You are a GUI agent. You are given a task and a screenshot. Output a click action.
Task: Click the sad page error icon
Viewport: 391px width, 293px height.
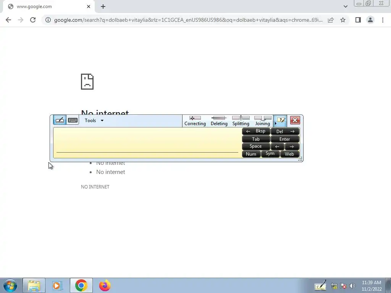pos(87,82)
